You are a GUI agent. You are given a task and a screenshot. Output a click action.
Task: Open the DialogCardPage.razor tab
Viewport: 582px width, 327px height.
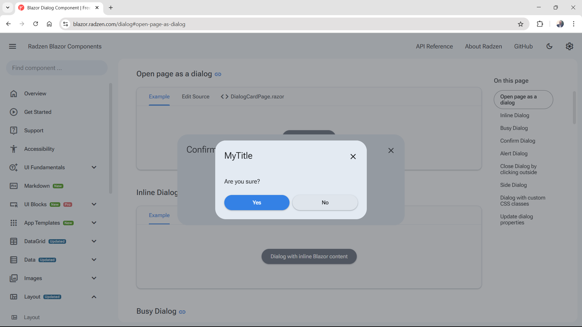tap(252, 97)
